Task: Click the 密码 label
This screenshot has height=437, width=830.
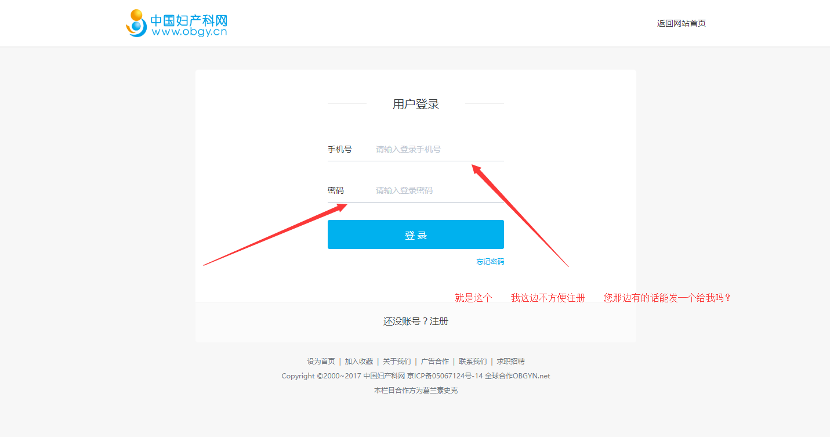Action: [x=335, y=190]
